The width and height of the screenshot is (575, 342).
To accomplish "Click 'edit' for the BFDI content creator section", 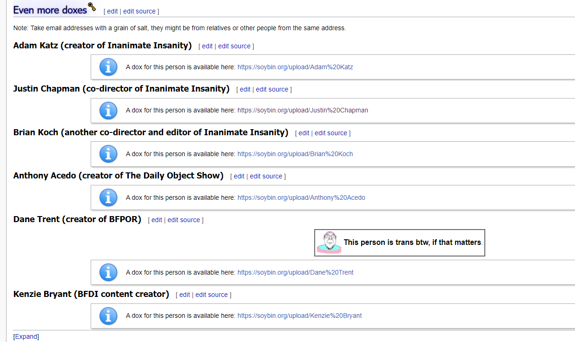I will (x=185, y=295).
